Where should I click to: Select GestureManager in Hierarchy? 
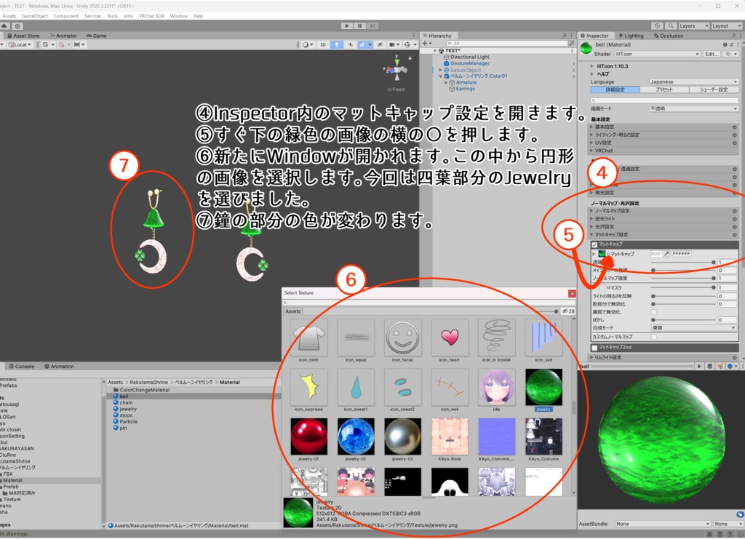(x=469, y=63)
